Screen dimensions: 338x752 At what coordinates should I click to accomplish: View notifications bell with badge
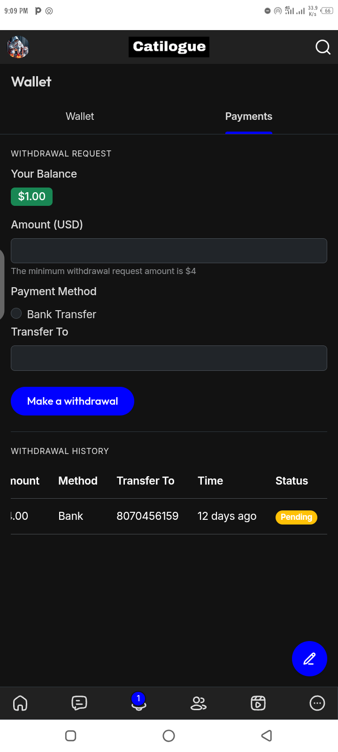138,703
